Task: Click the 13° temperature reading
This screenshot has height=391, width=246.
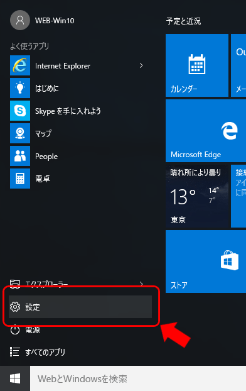Action: point(183,197)
